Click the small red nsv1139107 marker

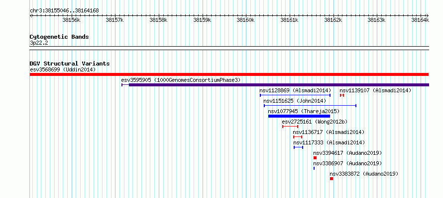coord(342,95)
